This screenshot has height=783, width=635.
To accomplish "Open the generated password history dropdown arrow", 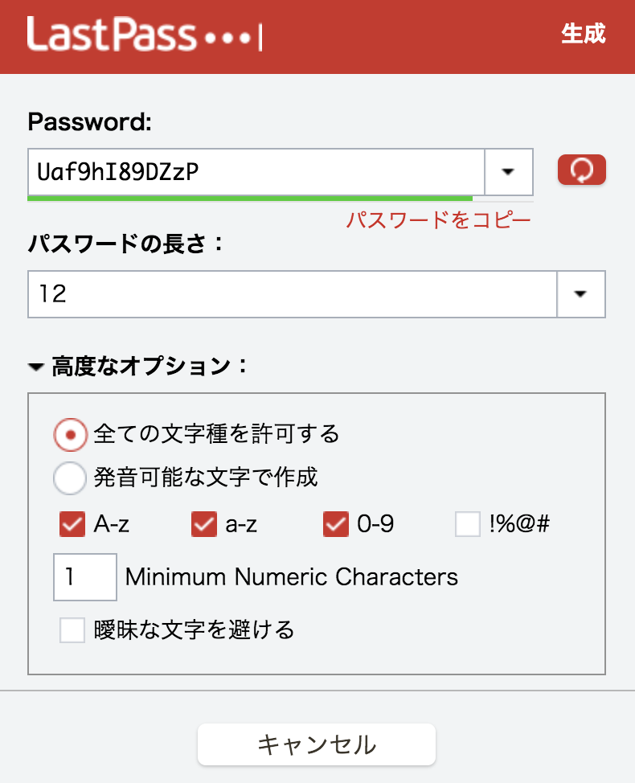I will (x=509, y=171).
